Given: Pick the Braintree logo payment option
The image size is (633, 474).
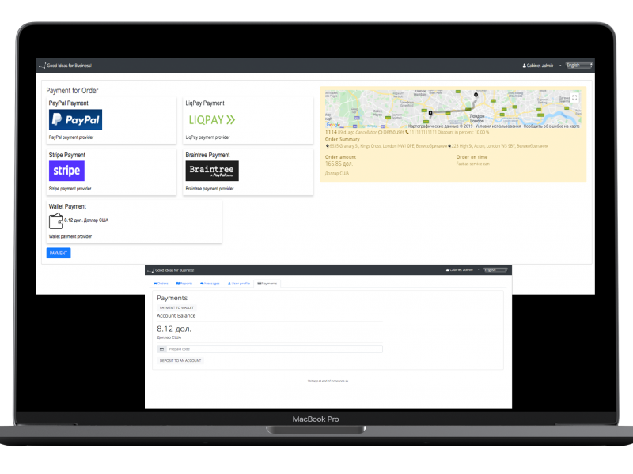Looking at the screenshot, I should (x=212, y=171).
